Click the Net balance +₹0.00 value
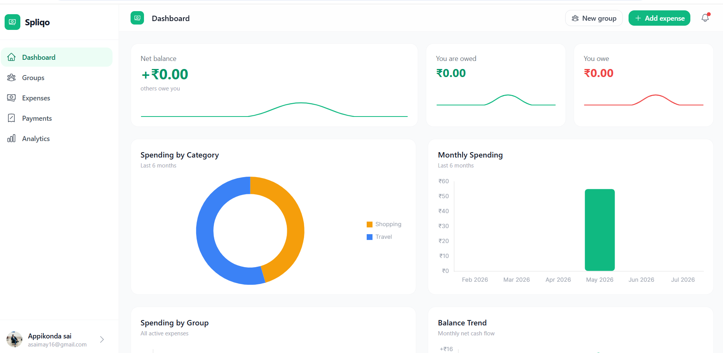 coord(165,74)
